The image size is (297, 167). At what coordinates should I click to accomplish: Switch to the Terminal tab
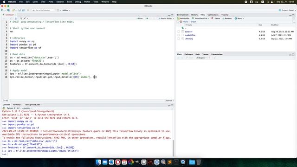[17, 105]
